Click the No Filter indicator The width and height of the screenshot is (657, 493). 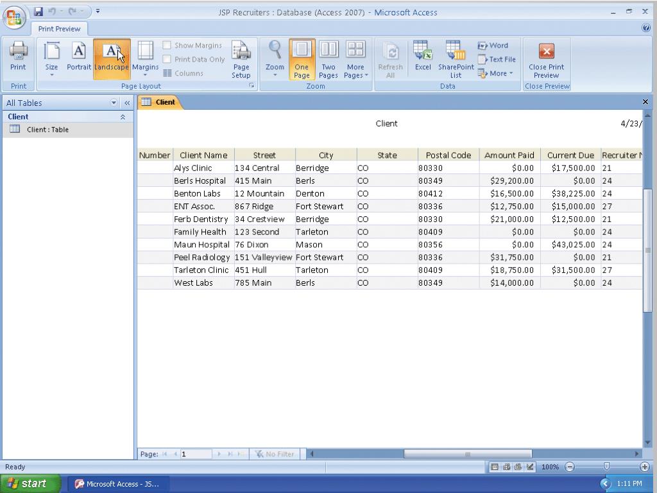[275, 454]
